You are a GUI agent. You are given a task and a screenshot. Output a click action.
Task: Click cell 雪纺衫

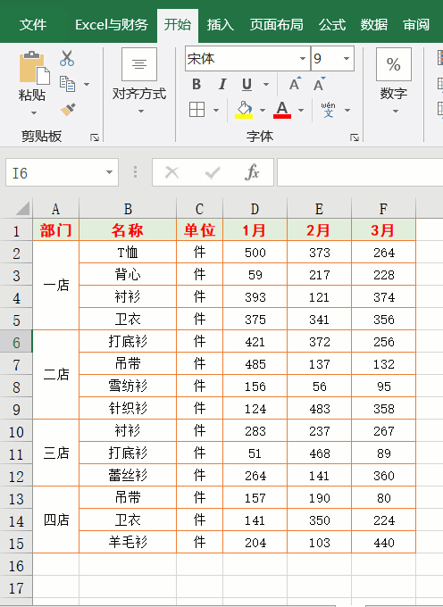[128, 386]
